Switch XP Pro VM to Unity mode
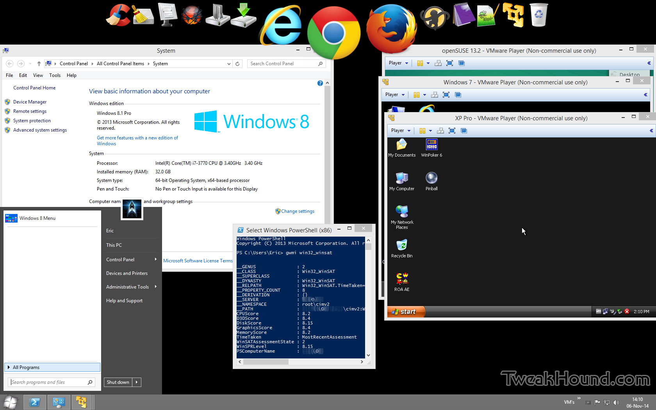The height and width of the screenshot is (410, 656). click(x=464, y=131)
